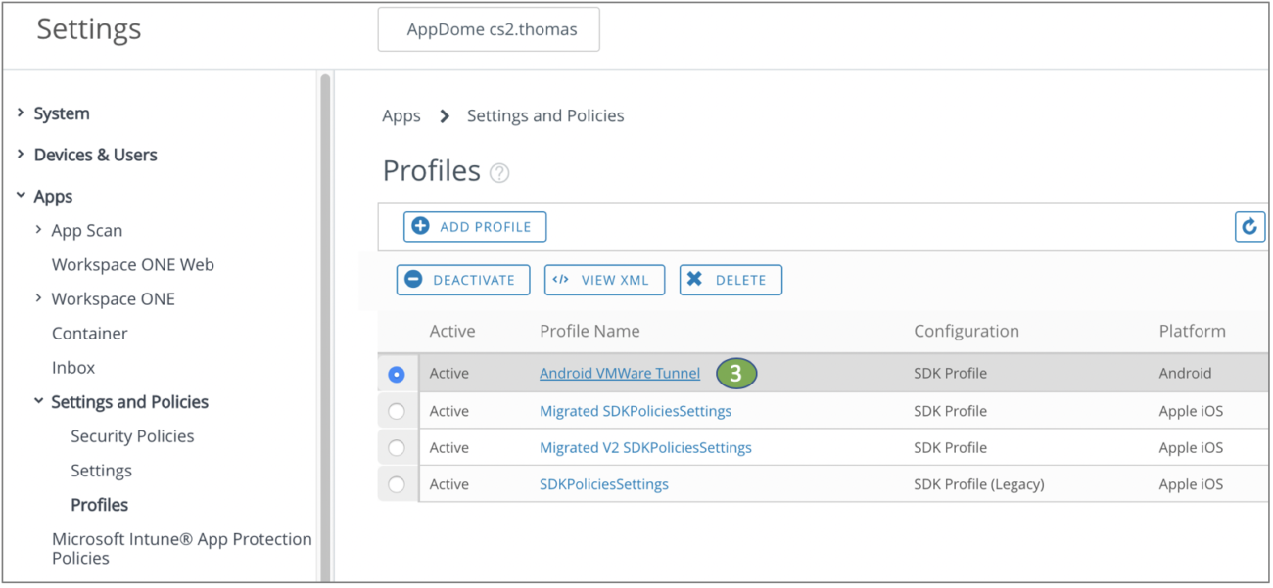Click the Profile Name column header

589,331
